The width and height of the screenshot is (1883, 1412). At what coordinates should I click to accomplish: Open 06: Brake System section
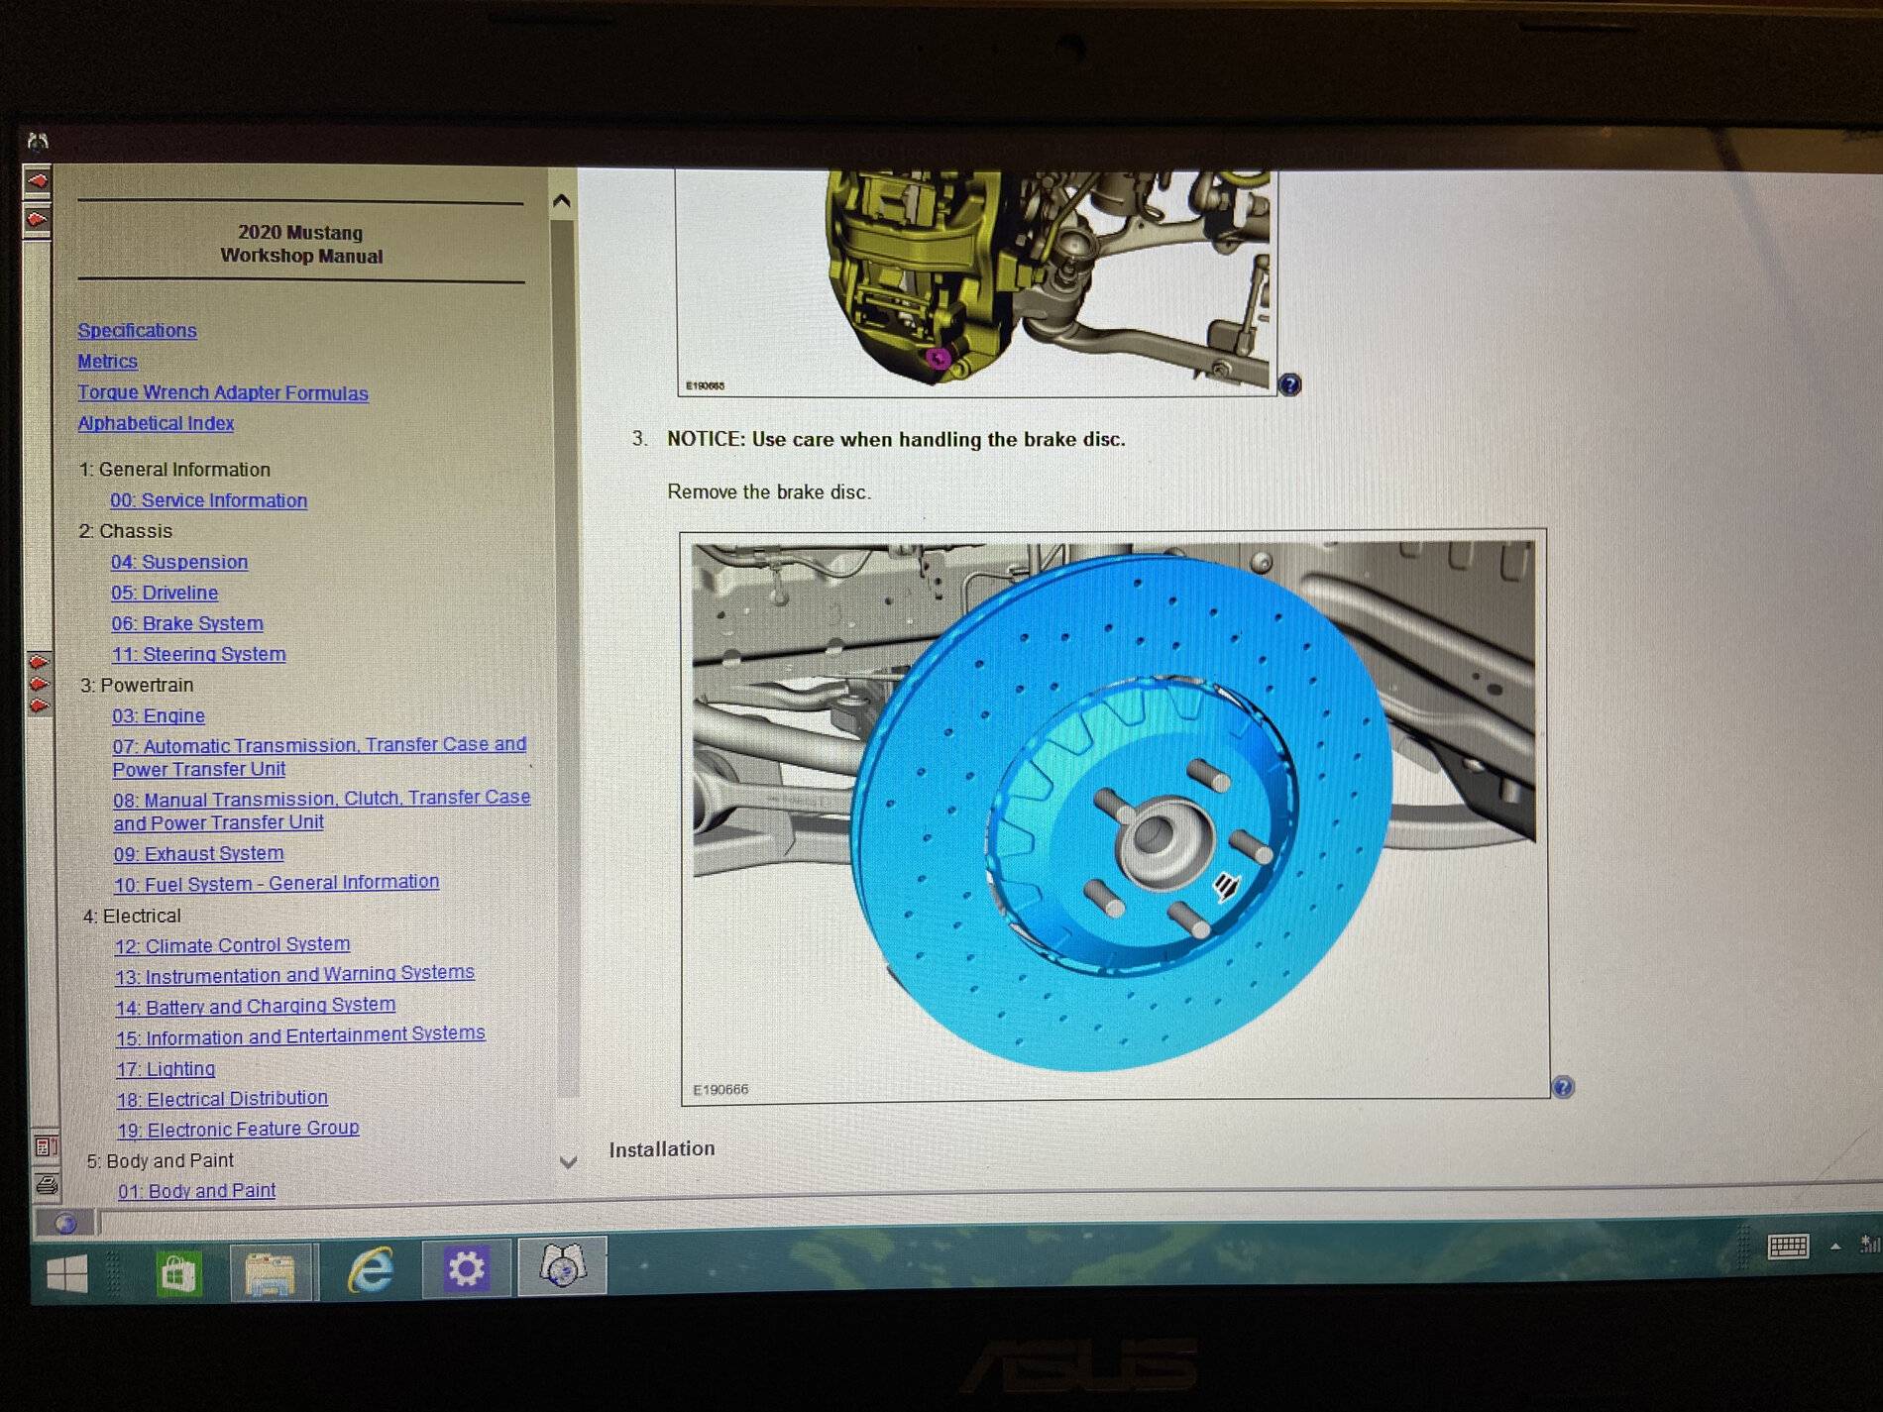click(x=187, y=623)
